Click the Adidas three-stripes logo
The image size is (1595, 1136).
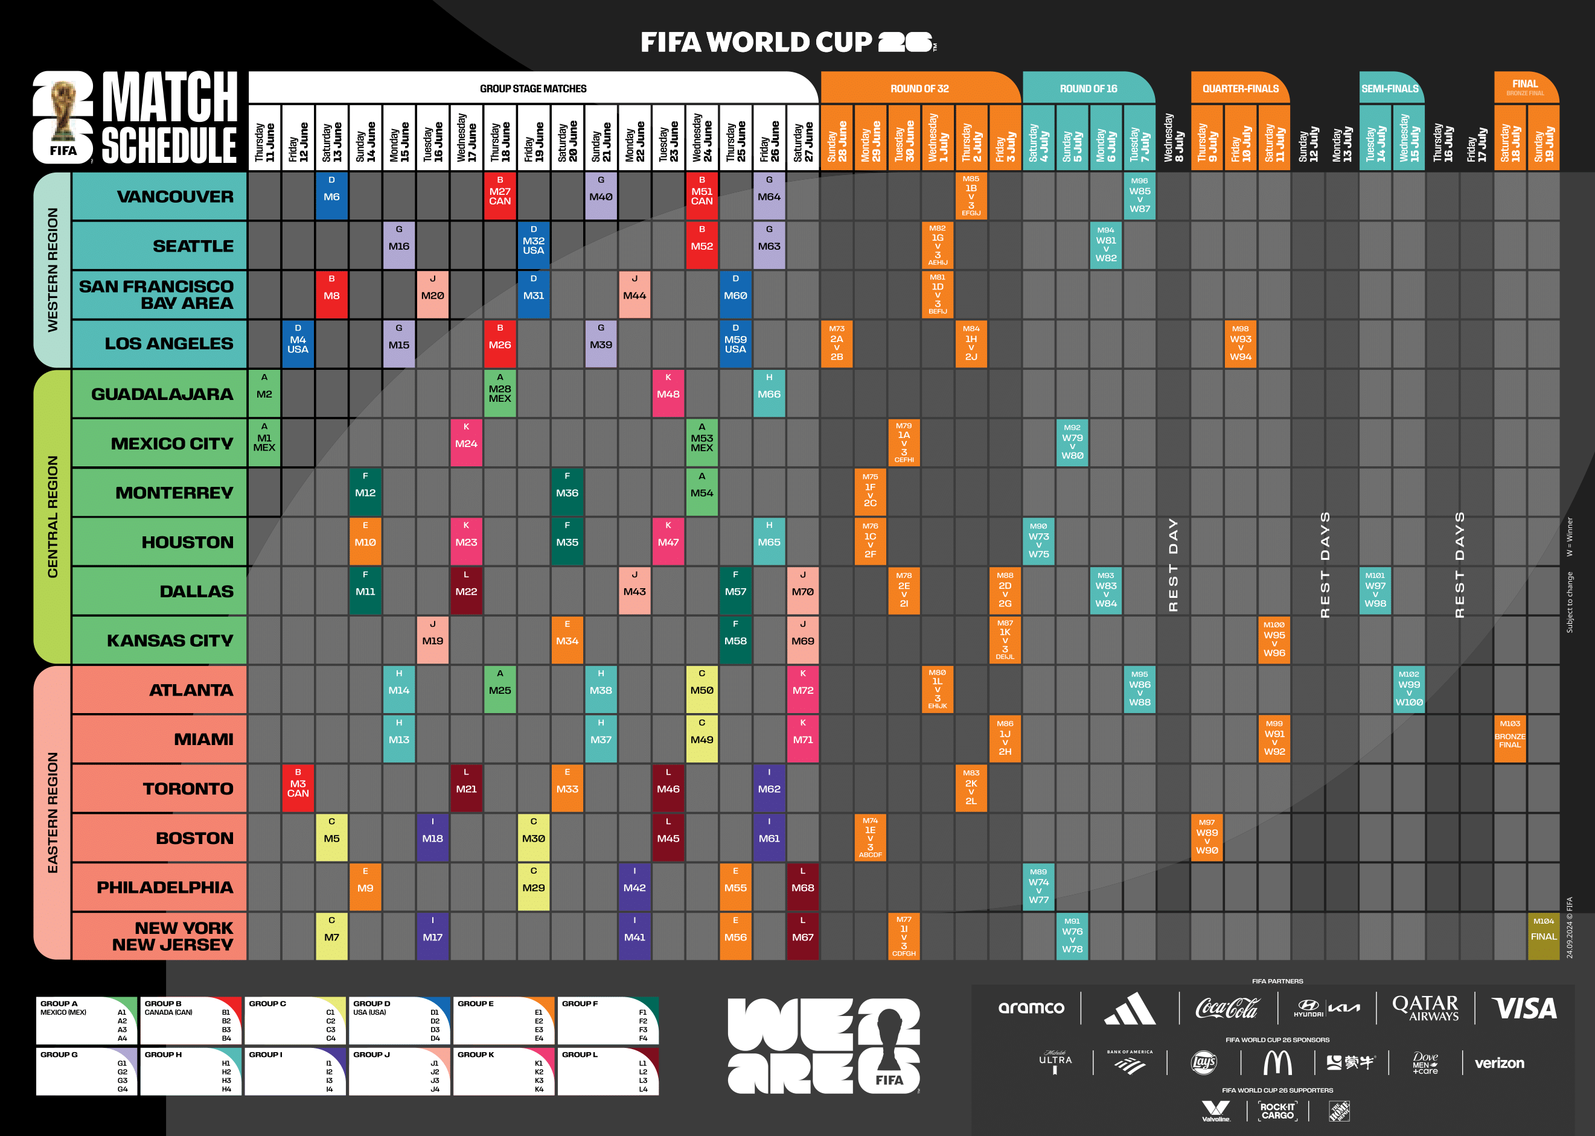click(x=1130, y=1008)
